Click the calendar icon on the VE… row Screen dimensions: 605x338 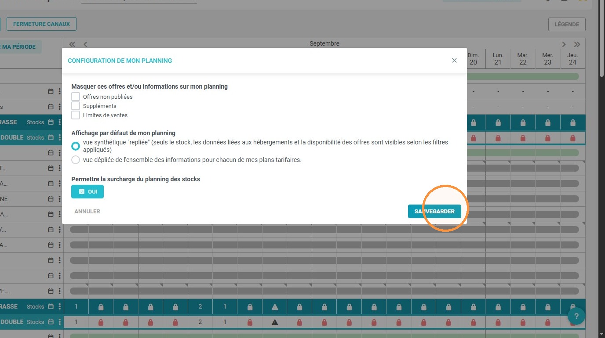pyautogui.click(x=51, y=291)
